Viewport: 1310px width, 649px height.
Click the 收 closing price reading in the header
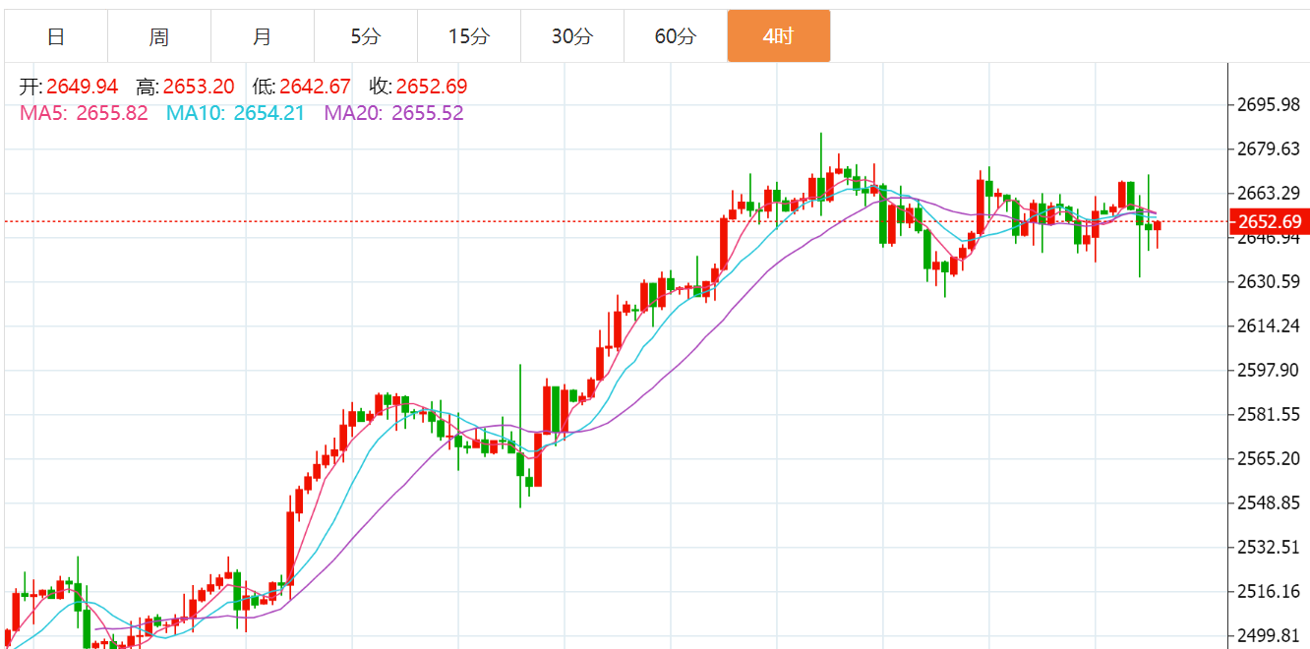tap(432, 87)
